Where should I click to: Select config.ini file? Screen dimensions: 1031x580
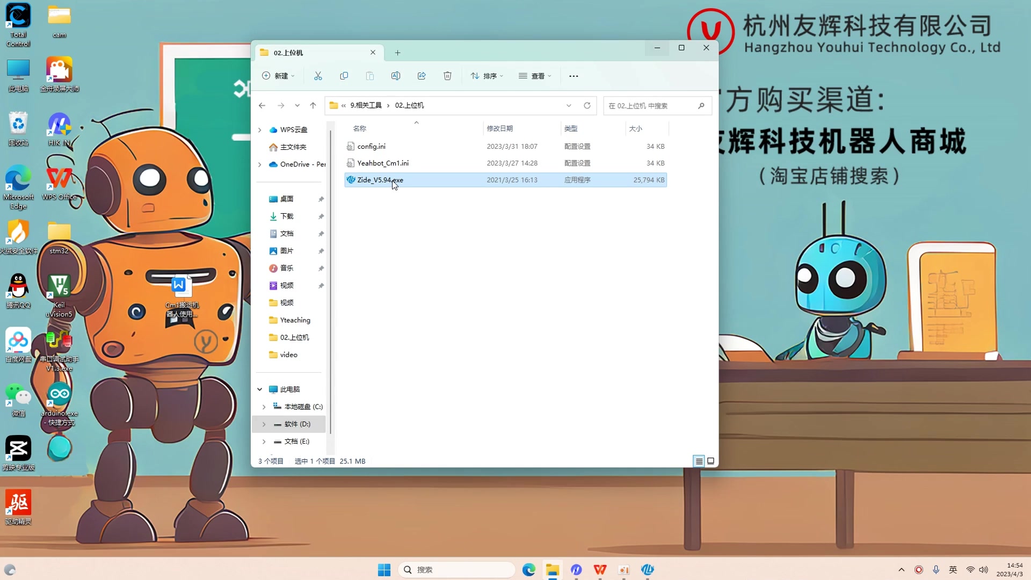(x=505, y=146)
